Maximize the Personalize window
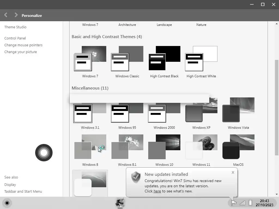This screenshot has width=279, height=209. coord(263,4)
